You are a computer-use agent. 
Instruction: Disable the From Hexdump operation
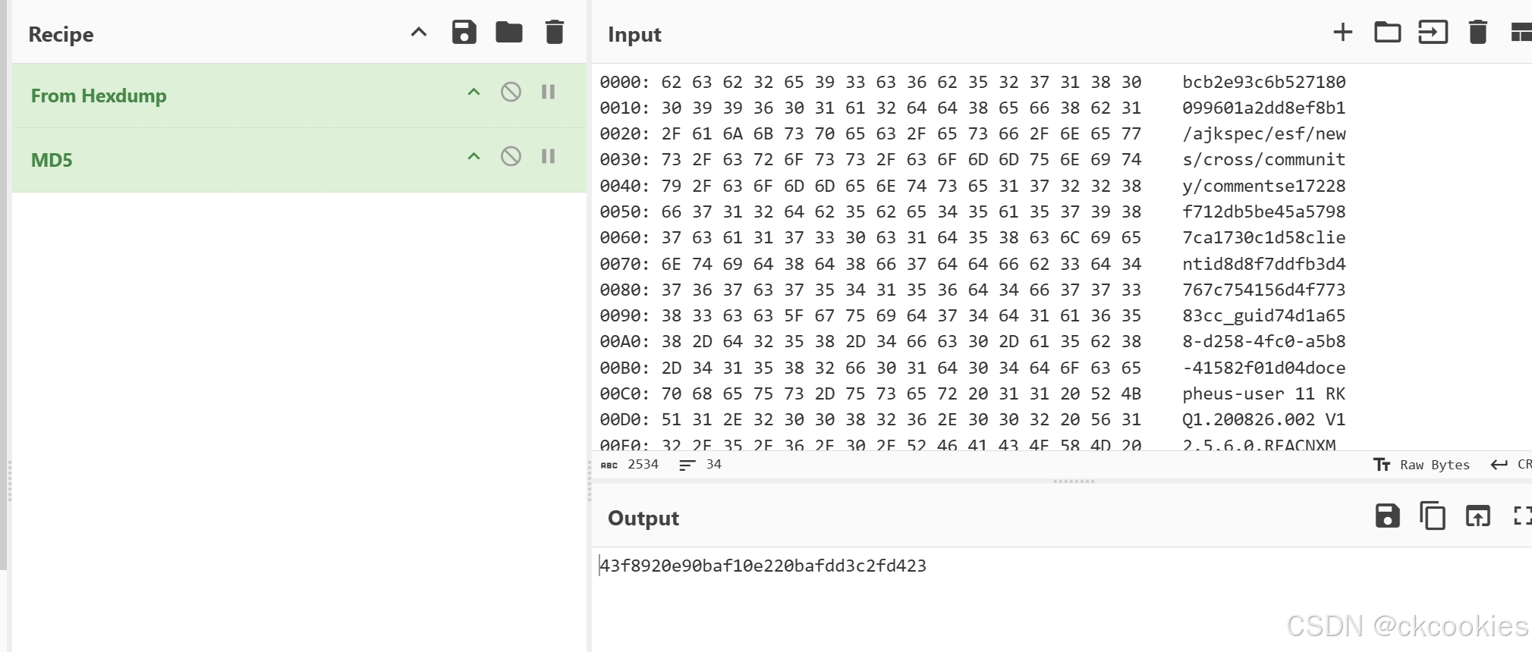tap(511, 92)
